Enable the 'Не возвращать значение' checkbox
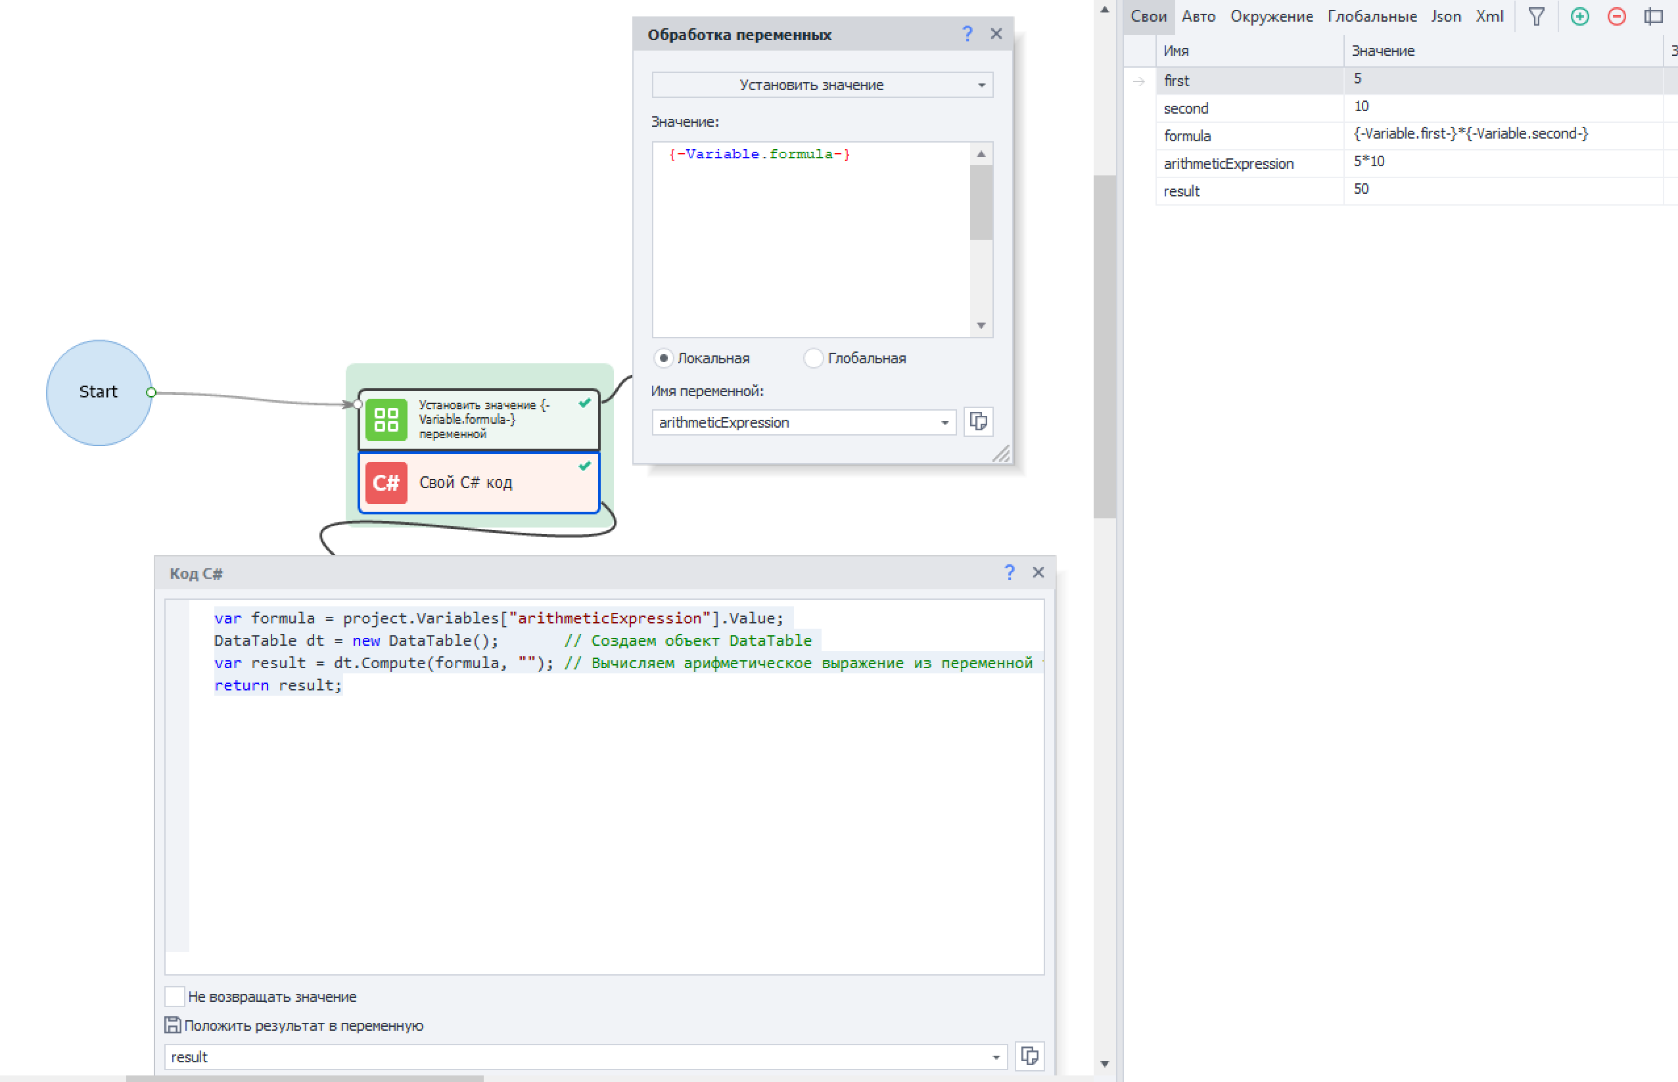 pos(174,997)
